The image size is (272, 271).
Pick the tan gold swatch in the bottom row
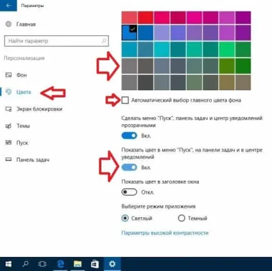[226, 83]
